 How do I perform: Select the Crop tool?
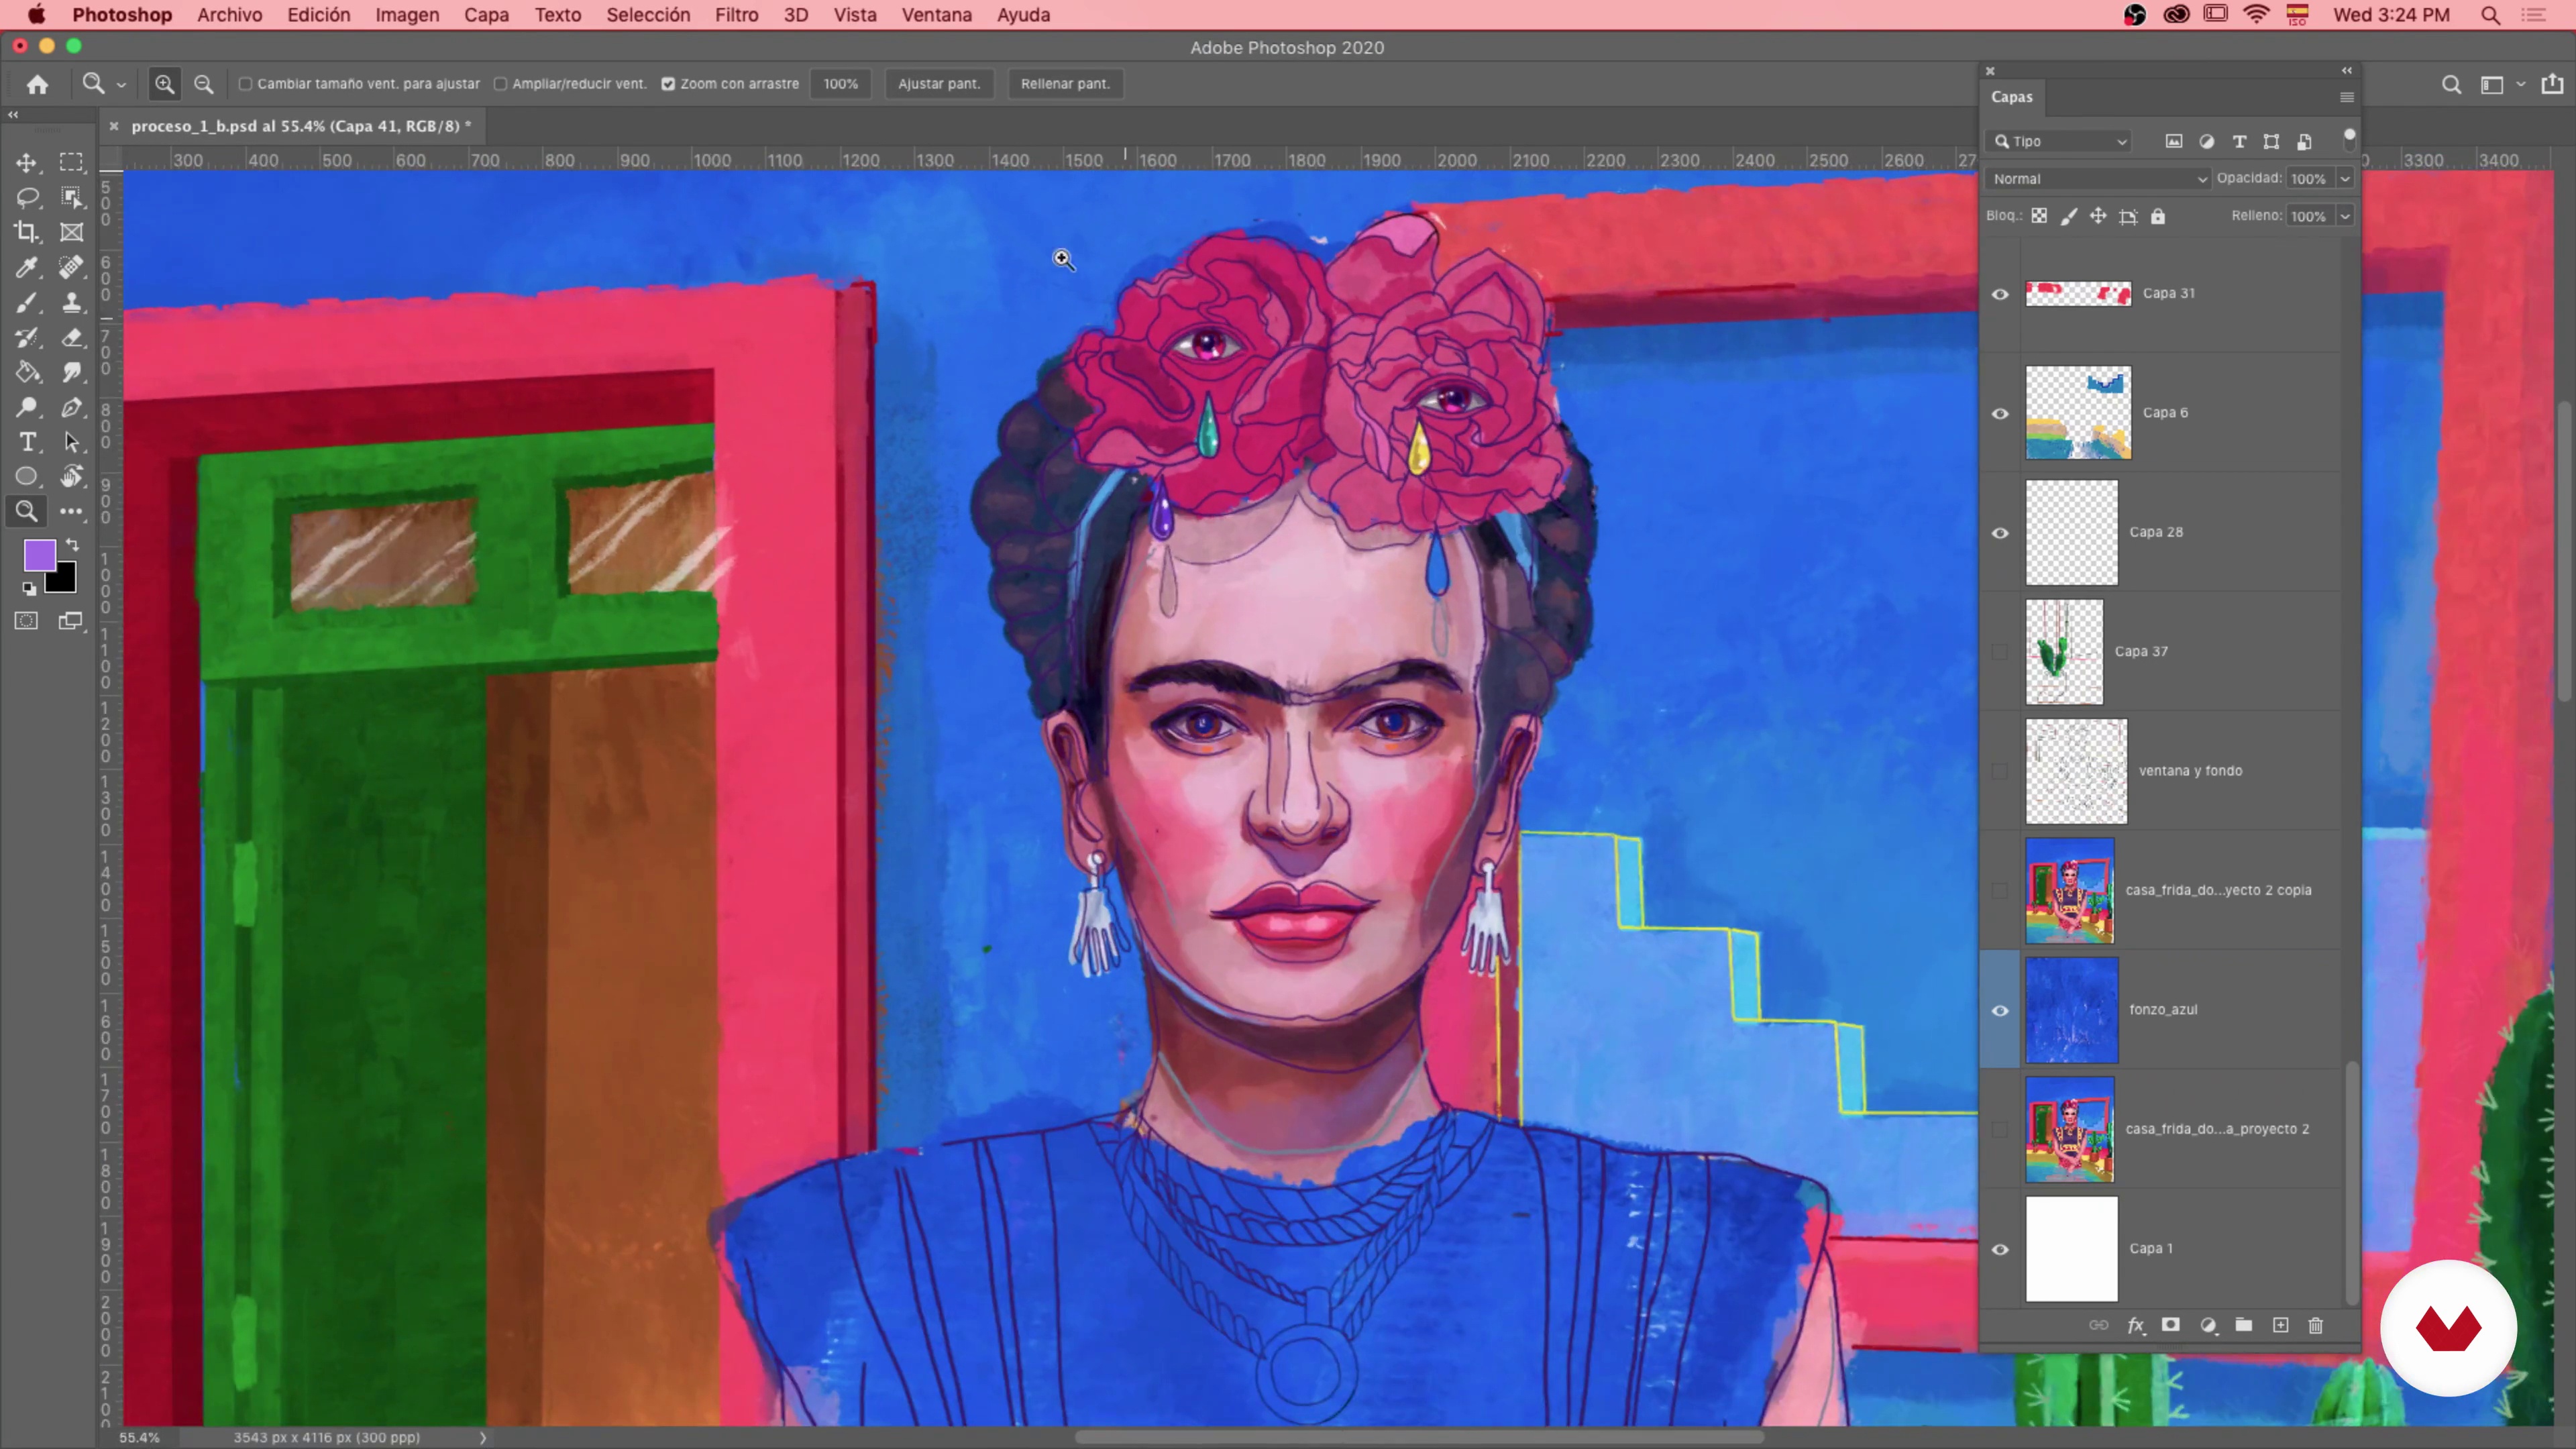(x=27, y=232)
